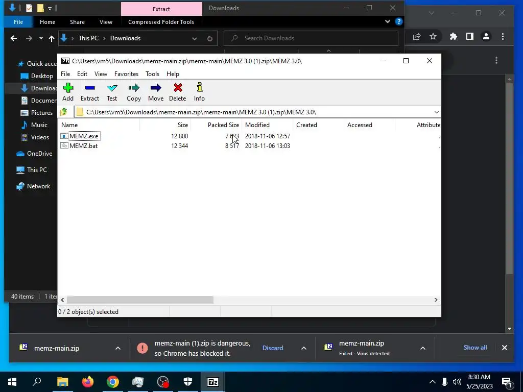Open the Help menu in 7-Zip
This screenshot has width=523, height=392.
point(173,74)
